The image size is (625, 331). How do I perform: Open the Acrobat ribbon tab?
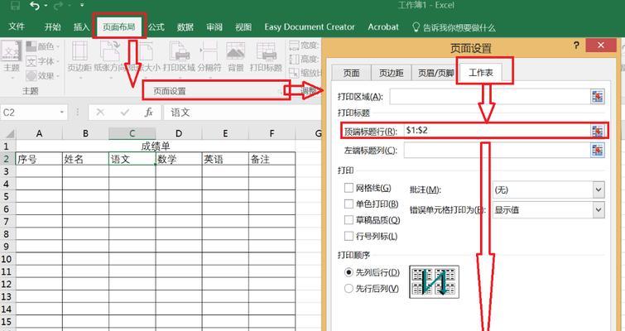click(x=383, y=27)
